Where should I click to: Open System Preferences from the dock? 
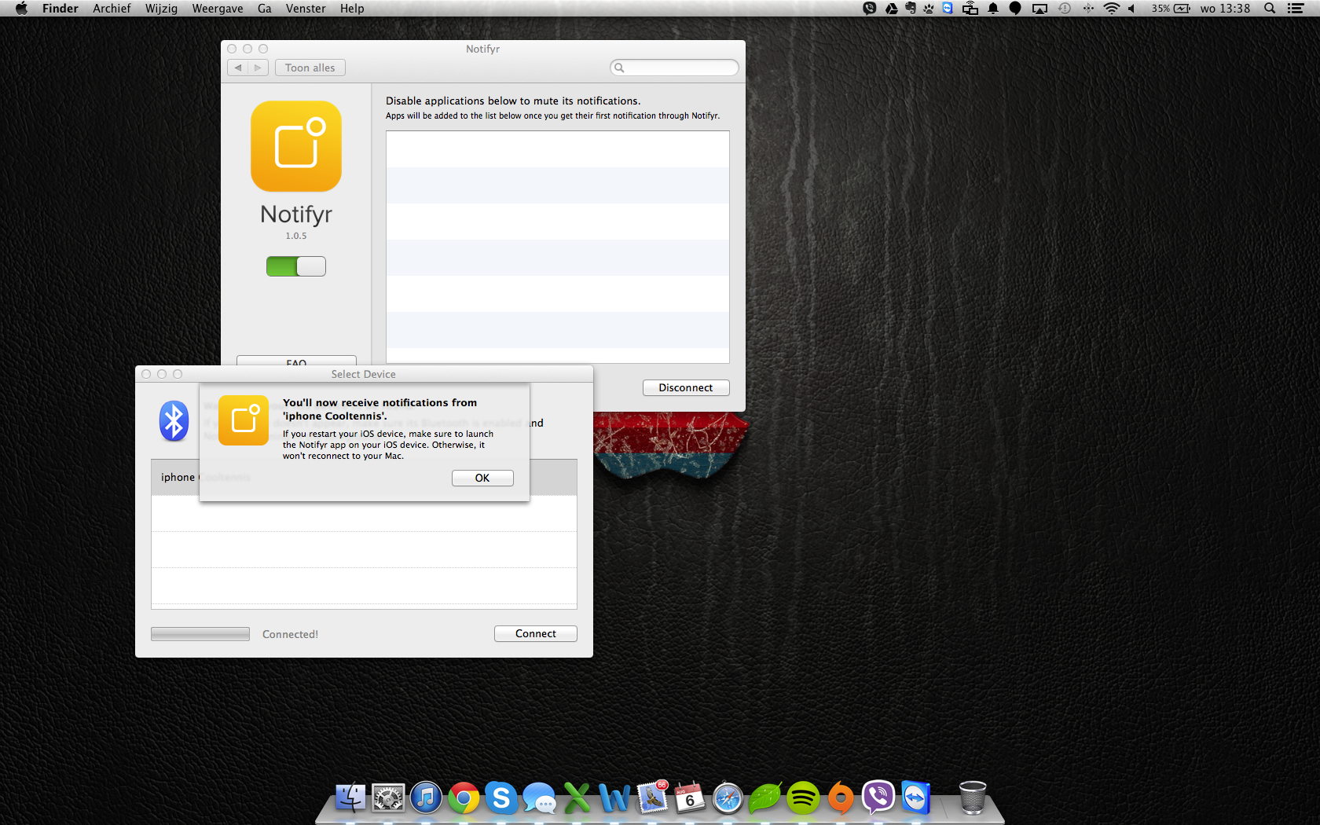coord(388,798)
